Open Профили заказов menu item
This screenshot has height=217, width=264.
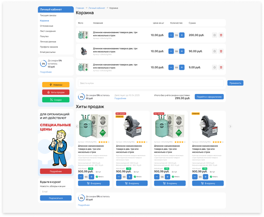pyautogui.click(x=49, y=47)
